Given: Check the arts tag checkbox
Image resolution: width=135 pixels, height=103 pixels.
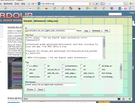Looking at the screenshot, I should click(82, 69).
